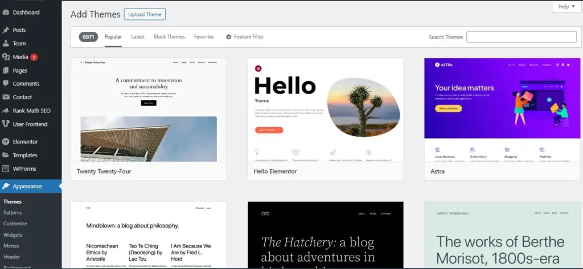
Task: Open the Favorites tab
Action: pyautogui.click(x=204, y=37)
